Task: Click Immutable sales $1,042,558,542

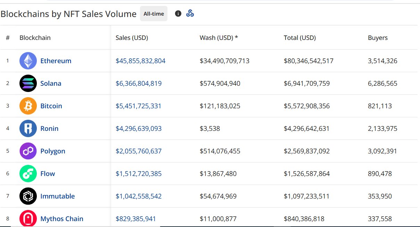Action: (x=139, y=196)
